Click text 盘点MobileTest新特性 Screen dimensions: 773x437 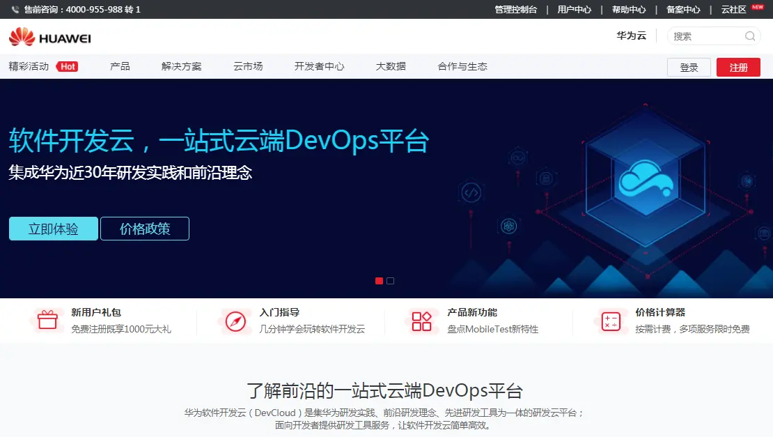click(x=492, y=329)
